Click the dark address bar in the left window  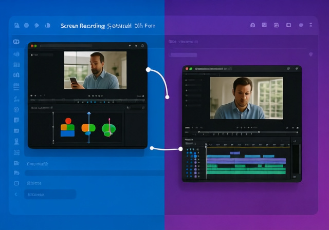point(66,46)
